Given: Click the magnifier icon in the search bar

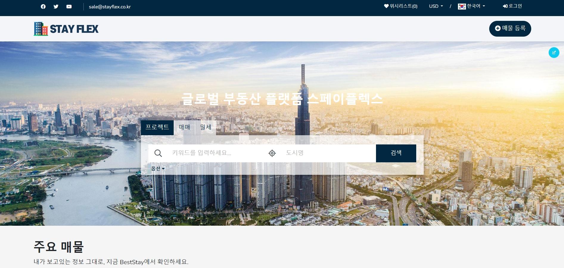Looking at the screenshot, I should [x=158, y=153].
